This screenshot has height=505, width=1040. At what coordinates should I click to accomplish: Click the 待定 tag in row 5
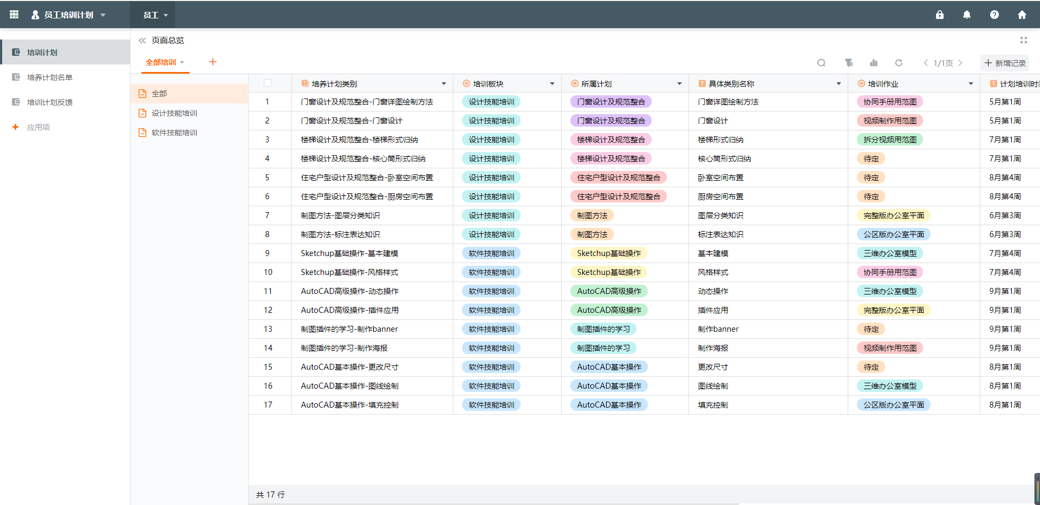[871, 177]
